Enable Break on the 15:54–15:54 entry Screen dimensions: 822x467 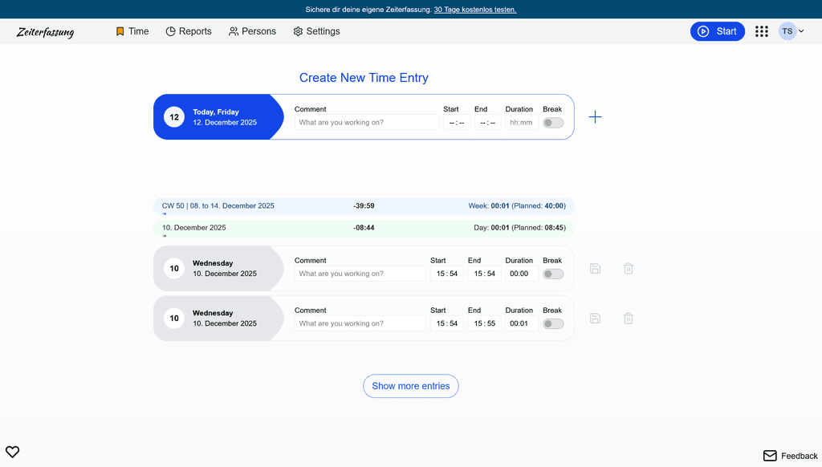click(552, 274)
